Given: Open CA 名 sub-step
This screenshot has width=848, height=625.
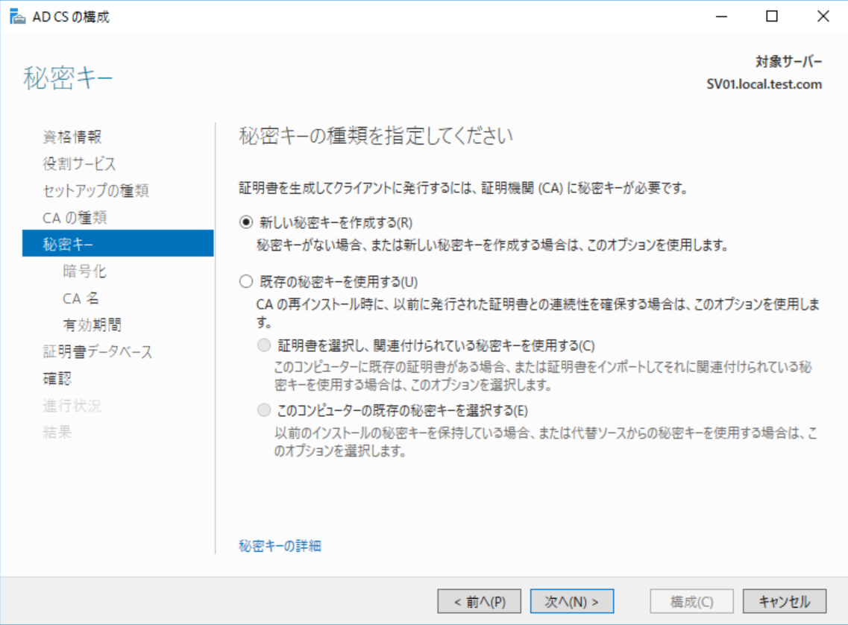Looking at the screenshot, I should coord(81,298).
